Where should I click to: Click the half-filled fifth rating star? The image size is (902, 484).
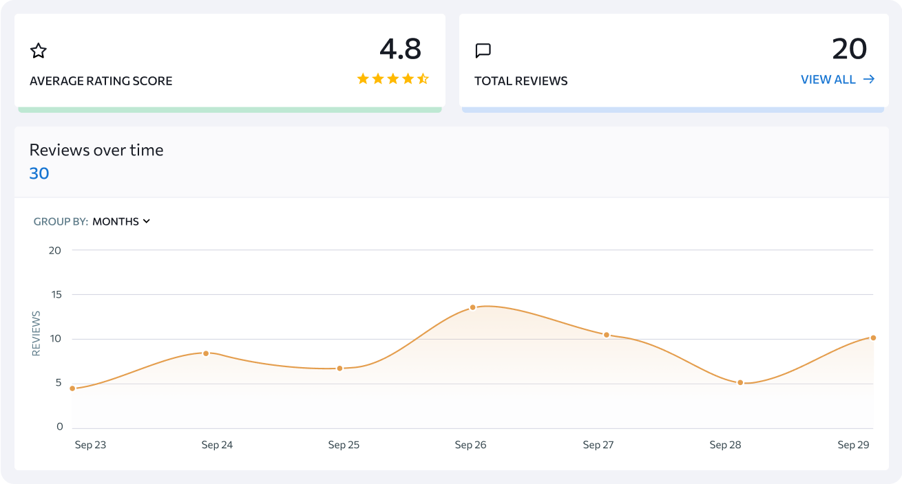(423, 79)
